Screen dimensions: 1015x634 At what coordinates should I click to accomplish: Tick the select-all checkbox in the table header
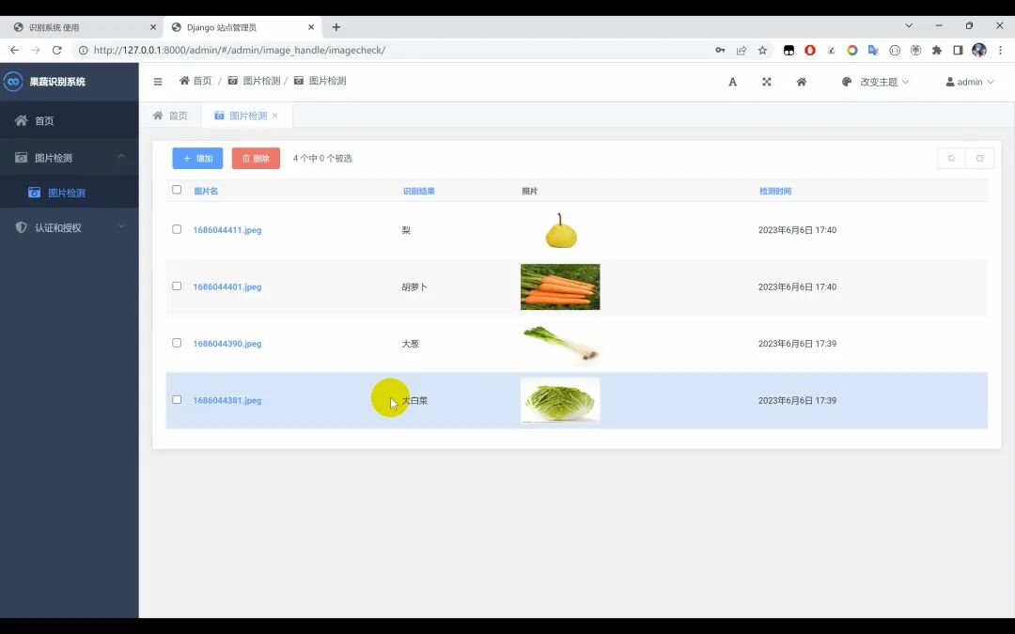tap(177, 190)
